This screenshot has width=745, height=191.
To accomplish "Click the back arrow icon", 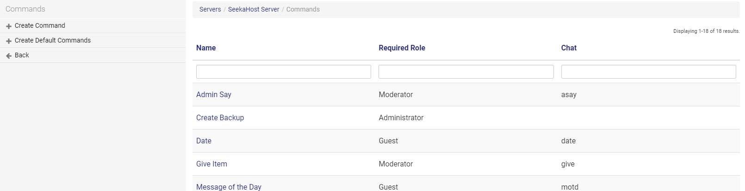I will [x=9, y=56].
